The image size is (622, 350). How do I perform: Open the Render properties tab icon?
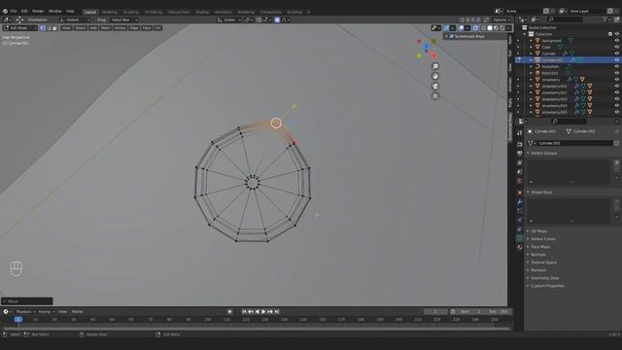tap(520, 145)
